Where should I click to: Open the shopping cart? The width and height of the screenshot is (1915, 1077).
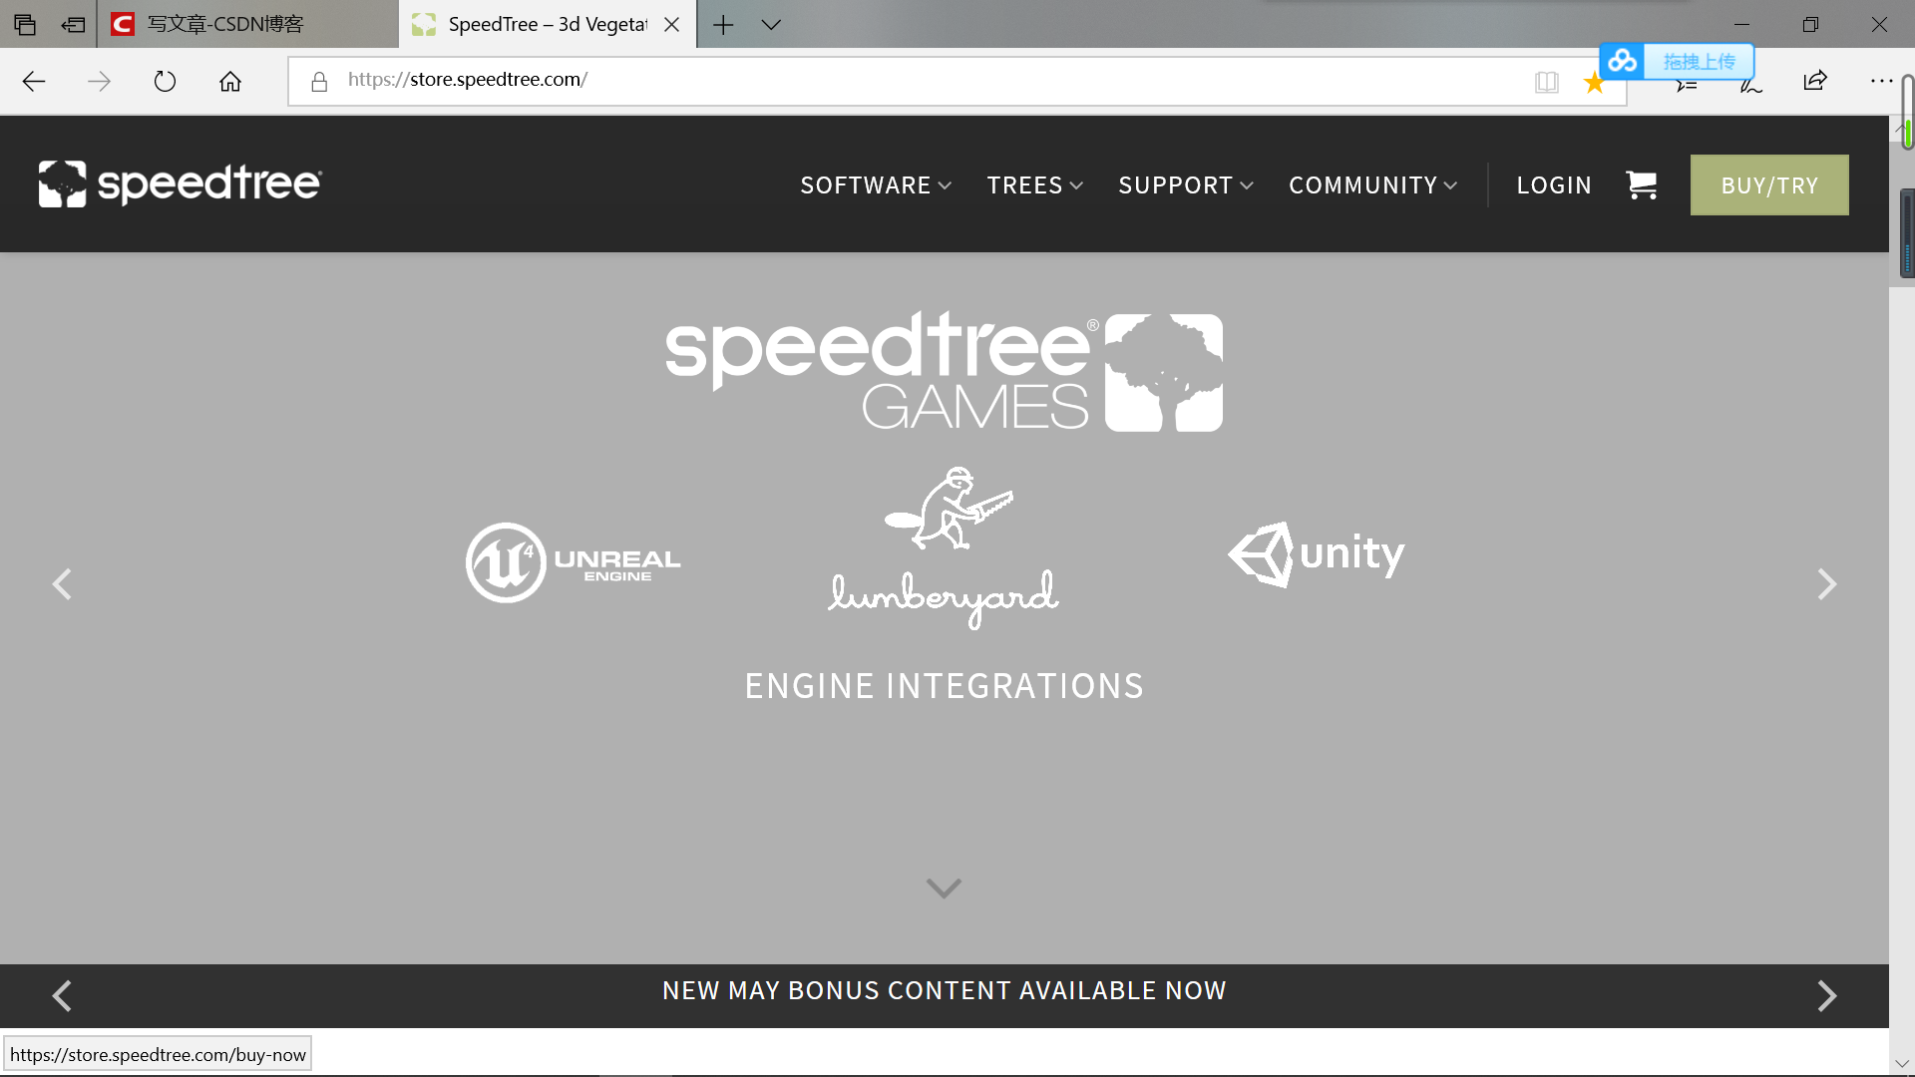[1642, 184]
